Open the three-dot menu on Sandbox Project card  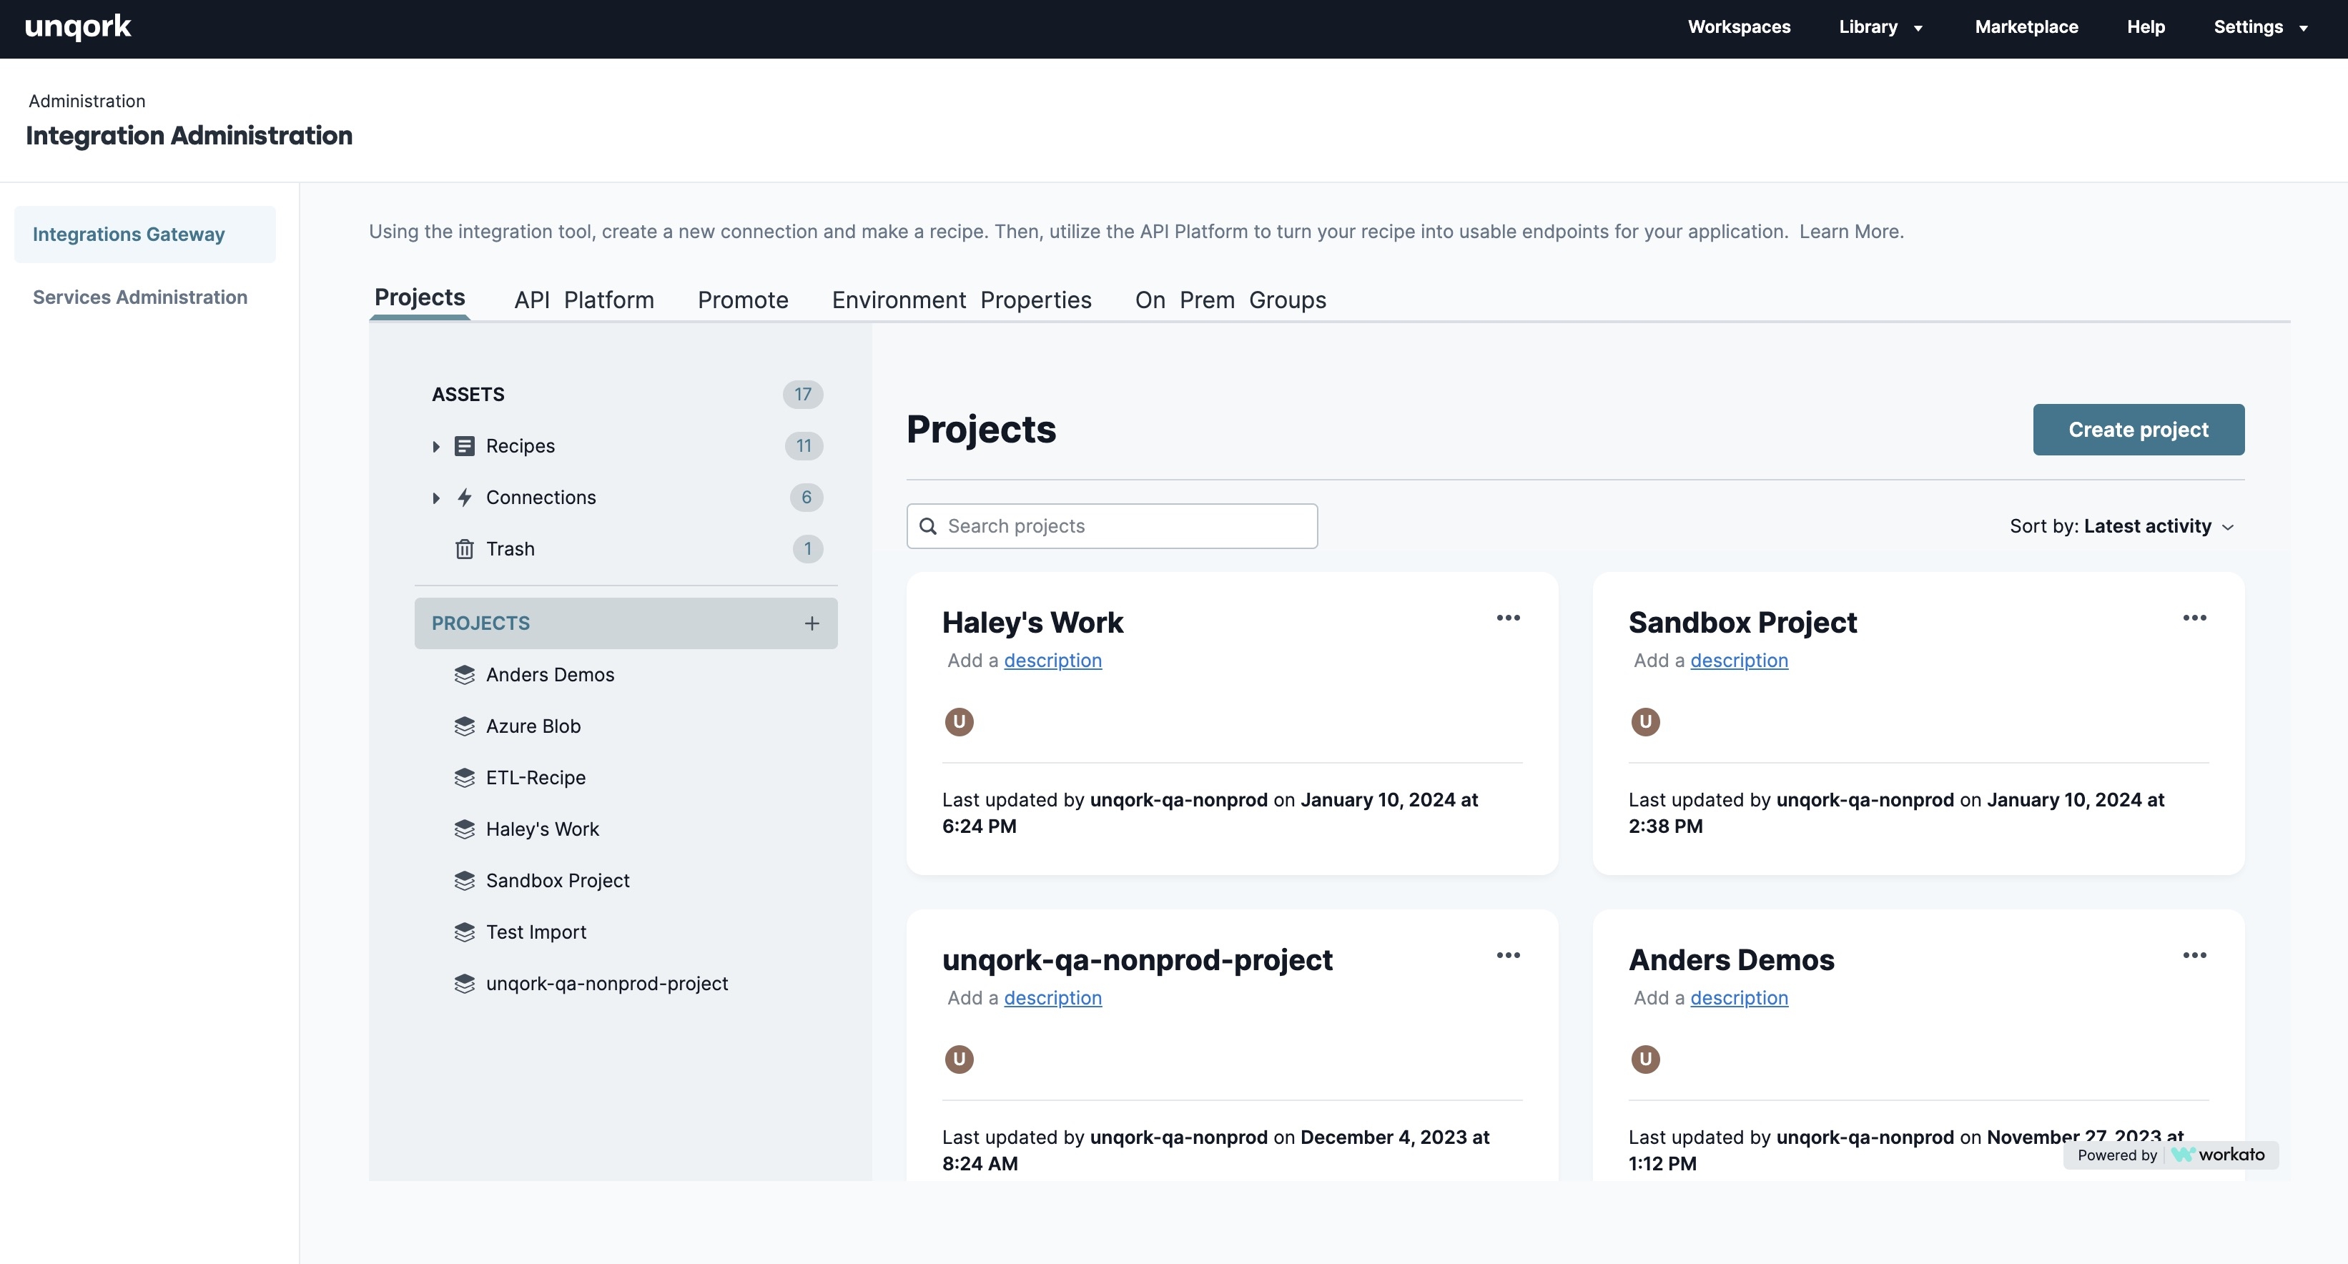2195,618
